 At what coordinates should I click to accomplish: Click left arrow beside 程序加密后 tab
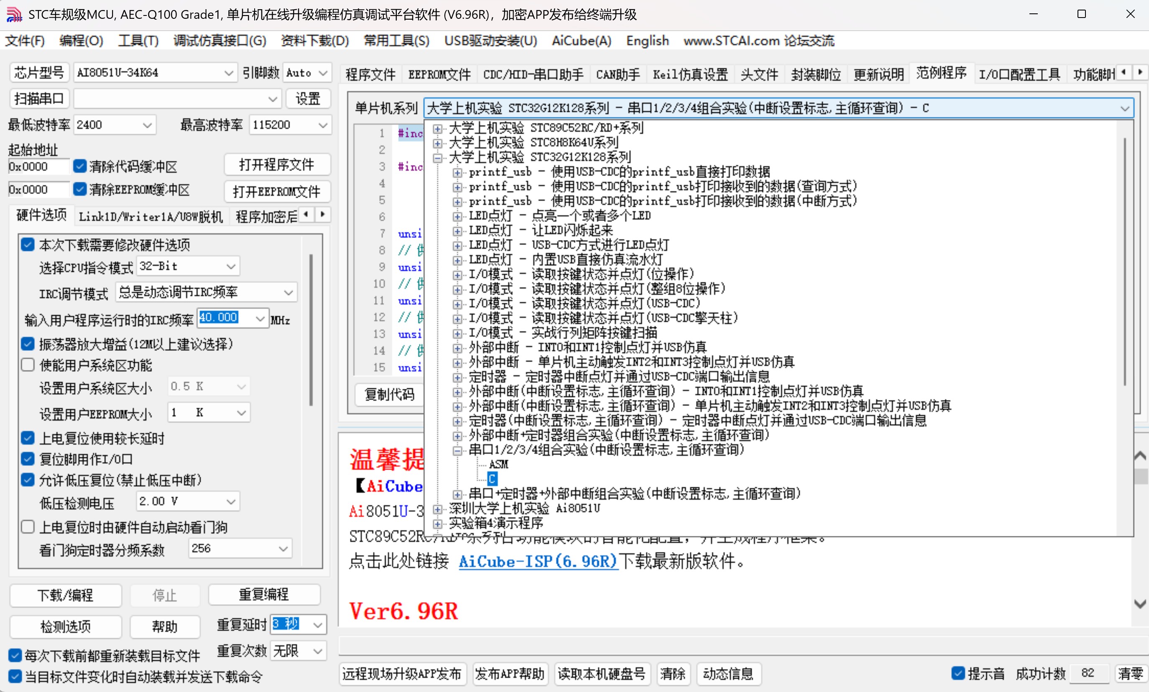point(306,214)
